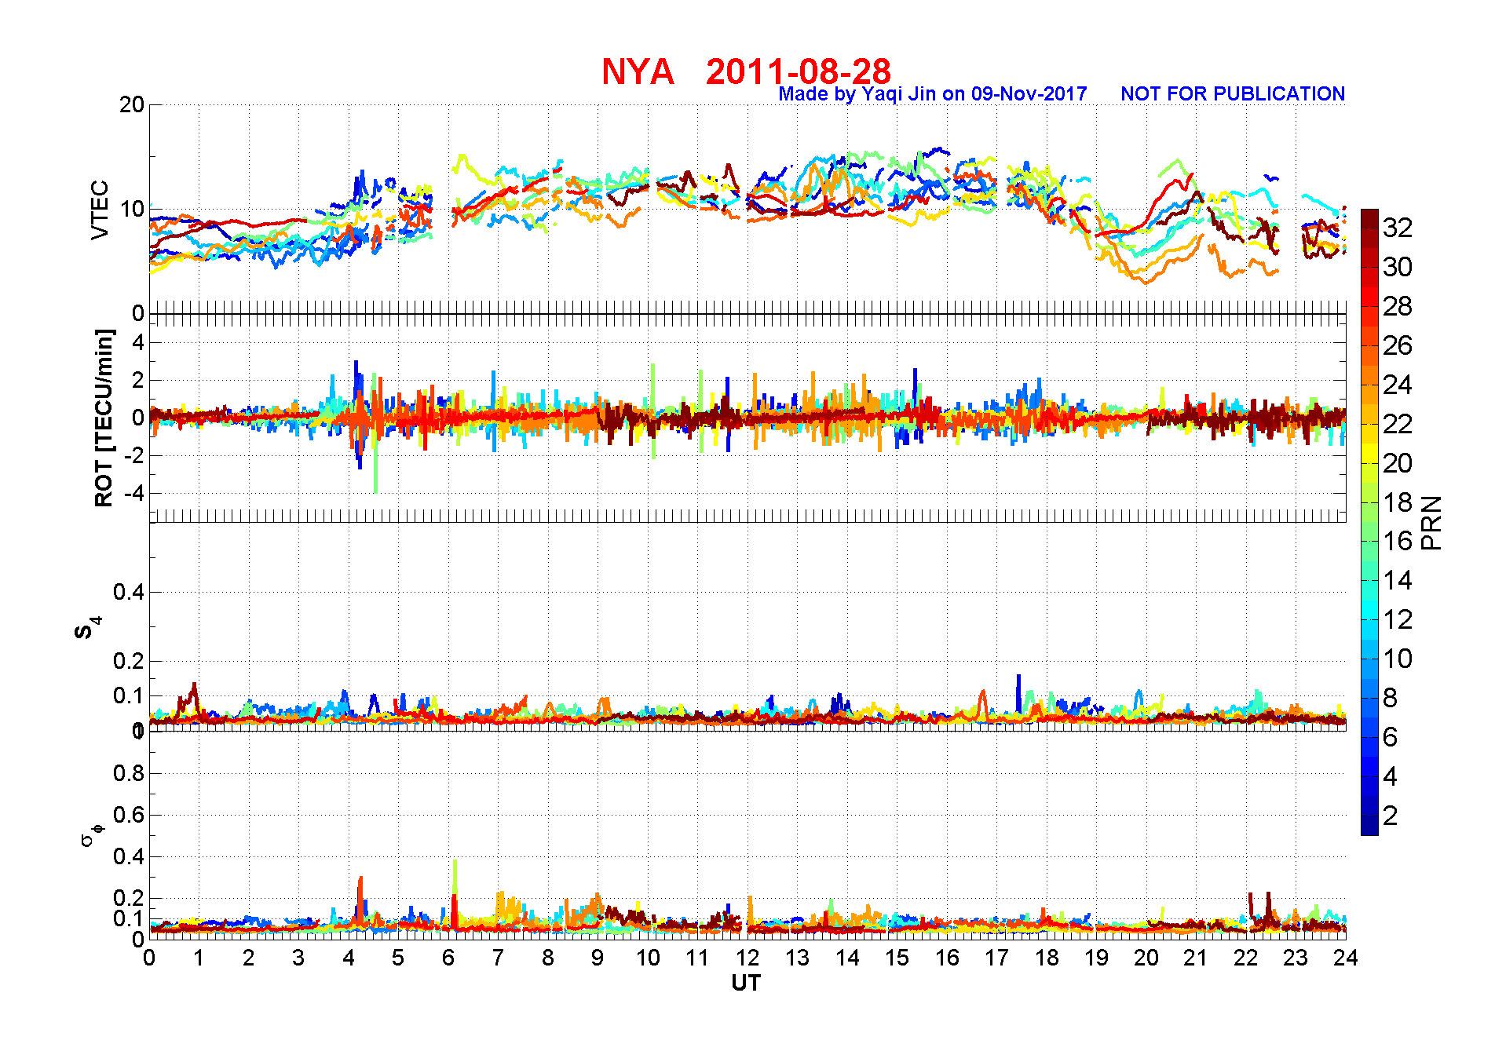Click colorbar tick label '16'

(1398, 541)
